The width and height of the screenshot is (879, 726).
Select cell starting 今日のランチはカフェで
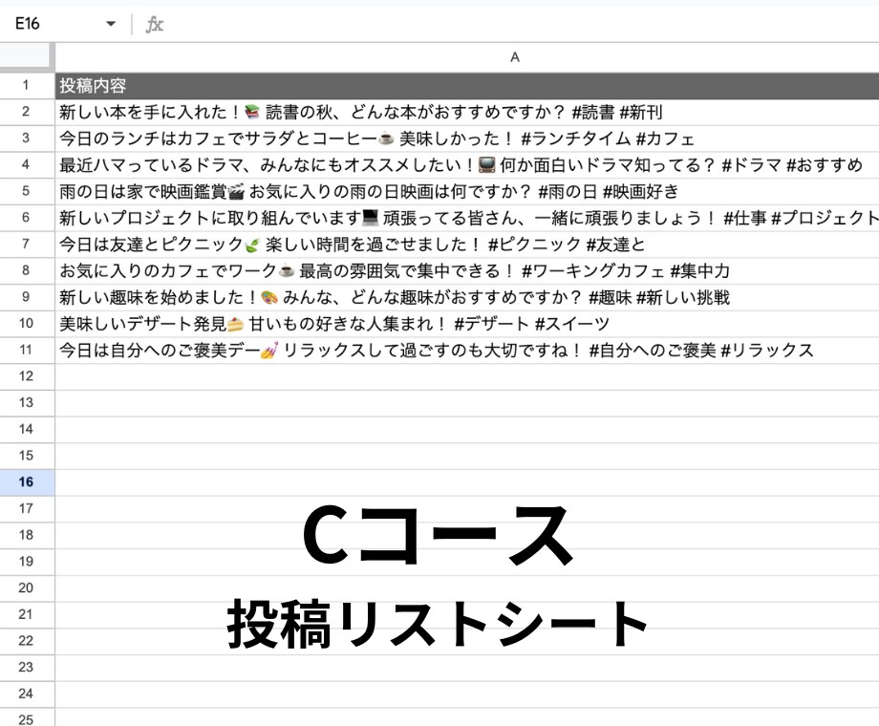pyautogui.click(x=467, y=139)
